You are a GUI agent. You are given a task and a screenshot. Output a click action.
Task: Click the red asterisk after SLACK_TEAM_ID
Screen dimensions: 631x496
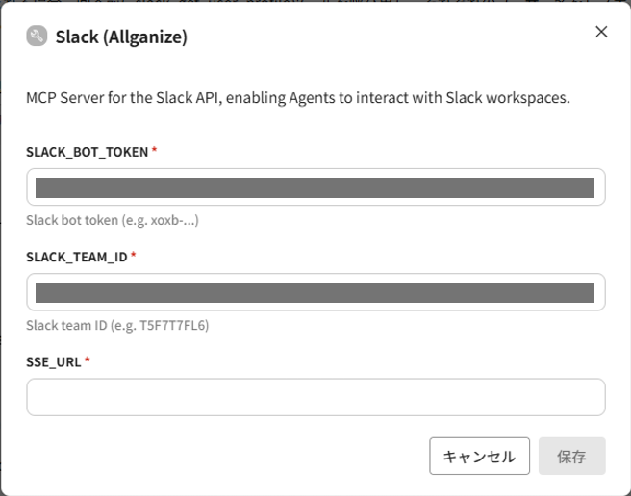(x=134, y=256)
